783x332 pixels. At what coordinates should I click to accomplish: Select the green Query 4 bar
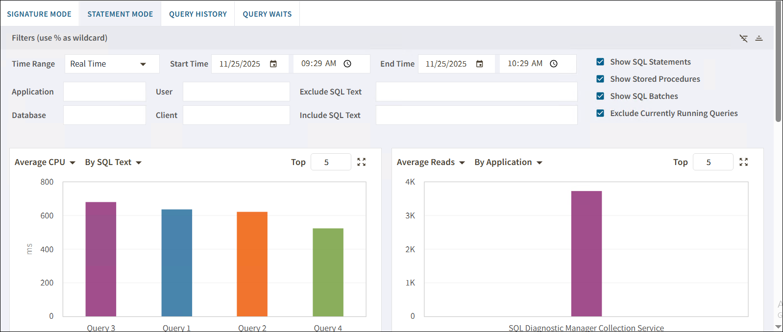(328, 272)
